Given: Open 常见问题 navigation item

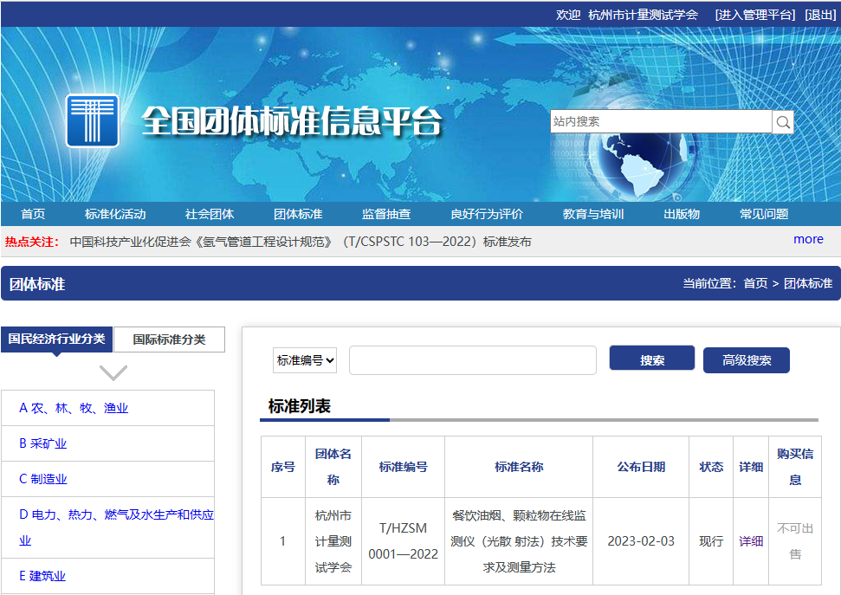Looking at the screenshot, I should point(764,214).
